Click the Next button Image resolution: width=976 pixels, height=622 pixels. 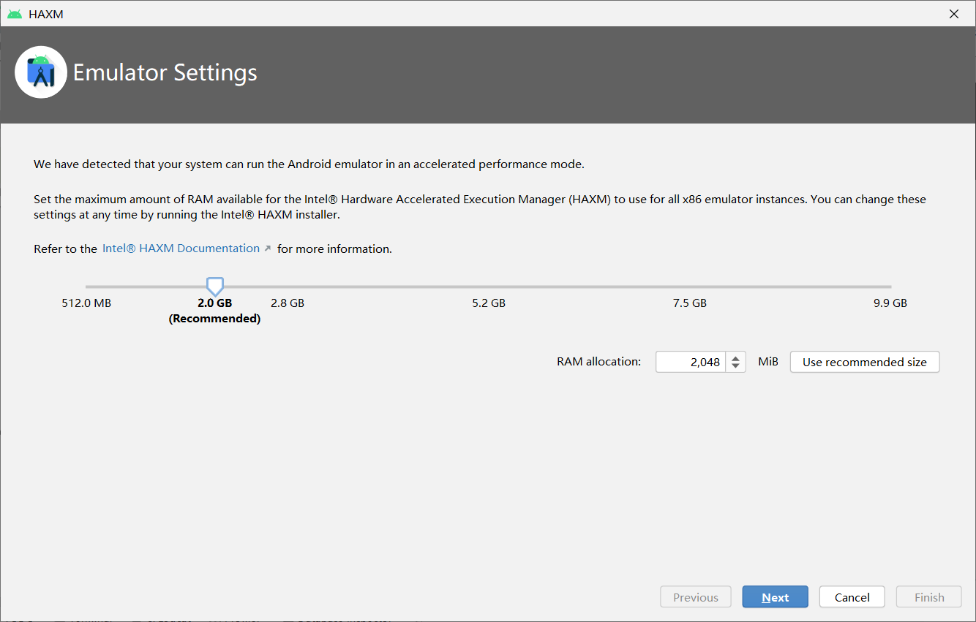click(775, 597)
